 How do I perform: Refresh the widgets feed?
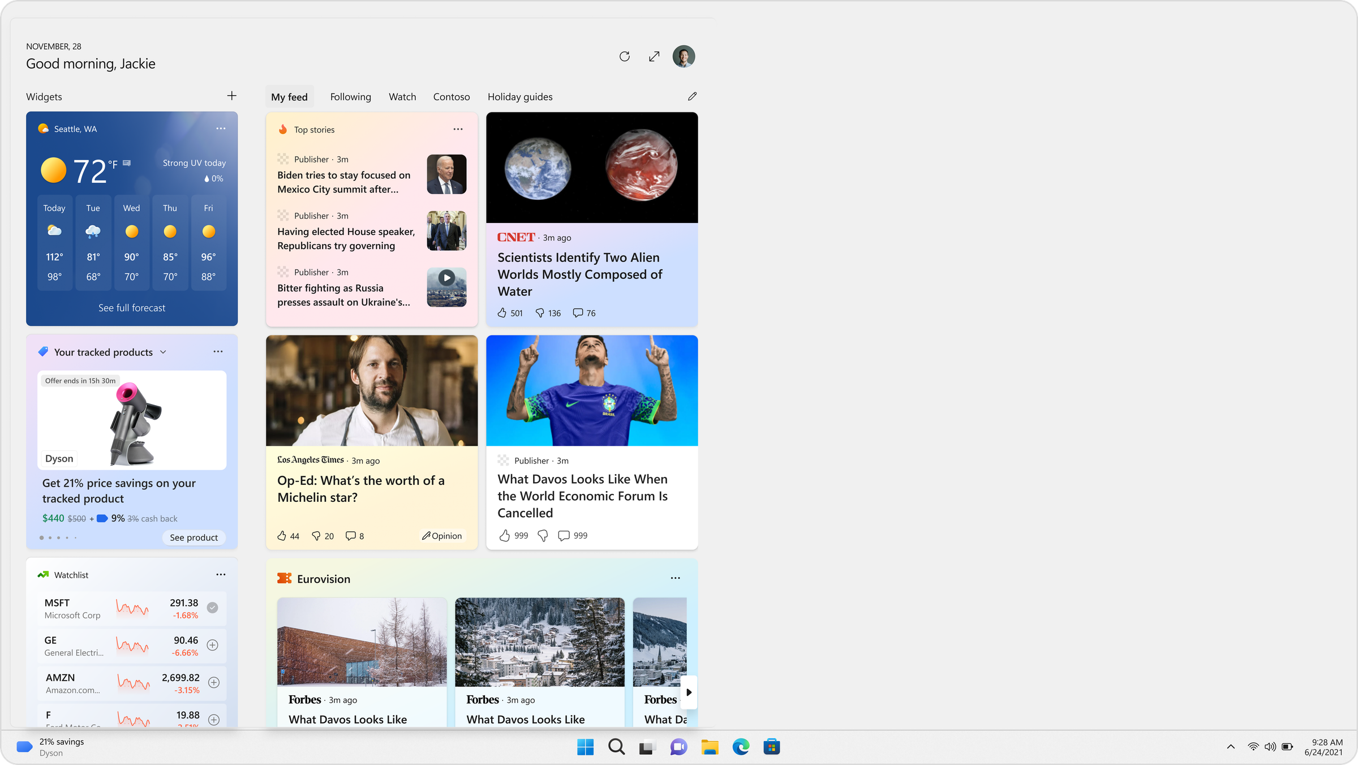coord(624,57)
